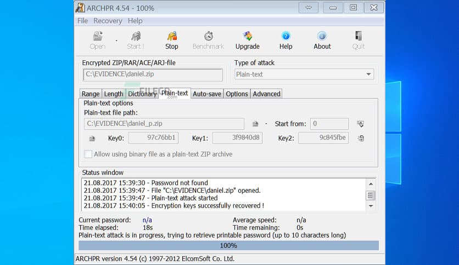Open the Upgrade option

[x=248, y=41]
